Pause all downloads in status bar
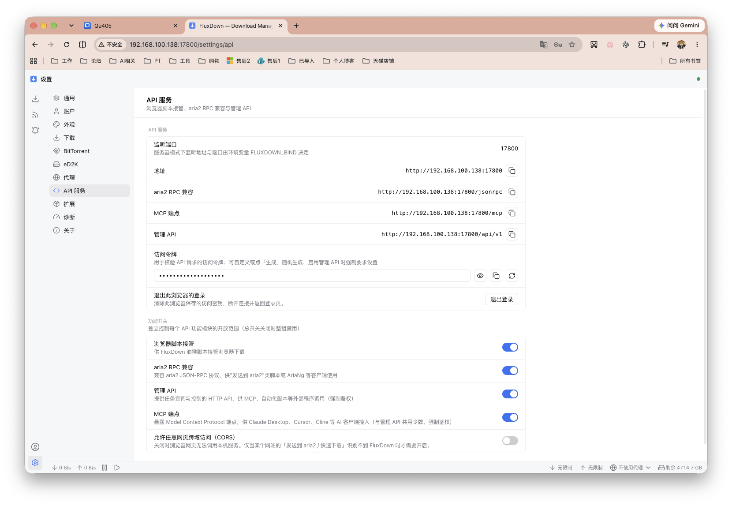The image size is (732, 506). [x=105, y=468]
